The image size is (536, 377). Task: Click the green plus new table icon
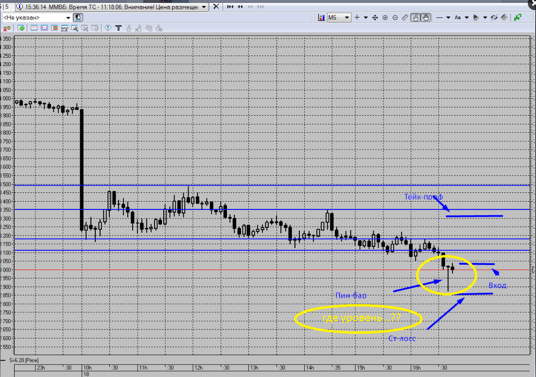click(x=21, y=28)
